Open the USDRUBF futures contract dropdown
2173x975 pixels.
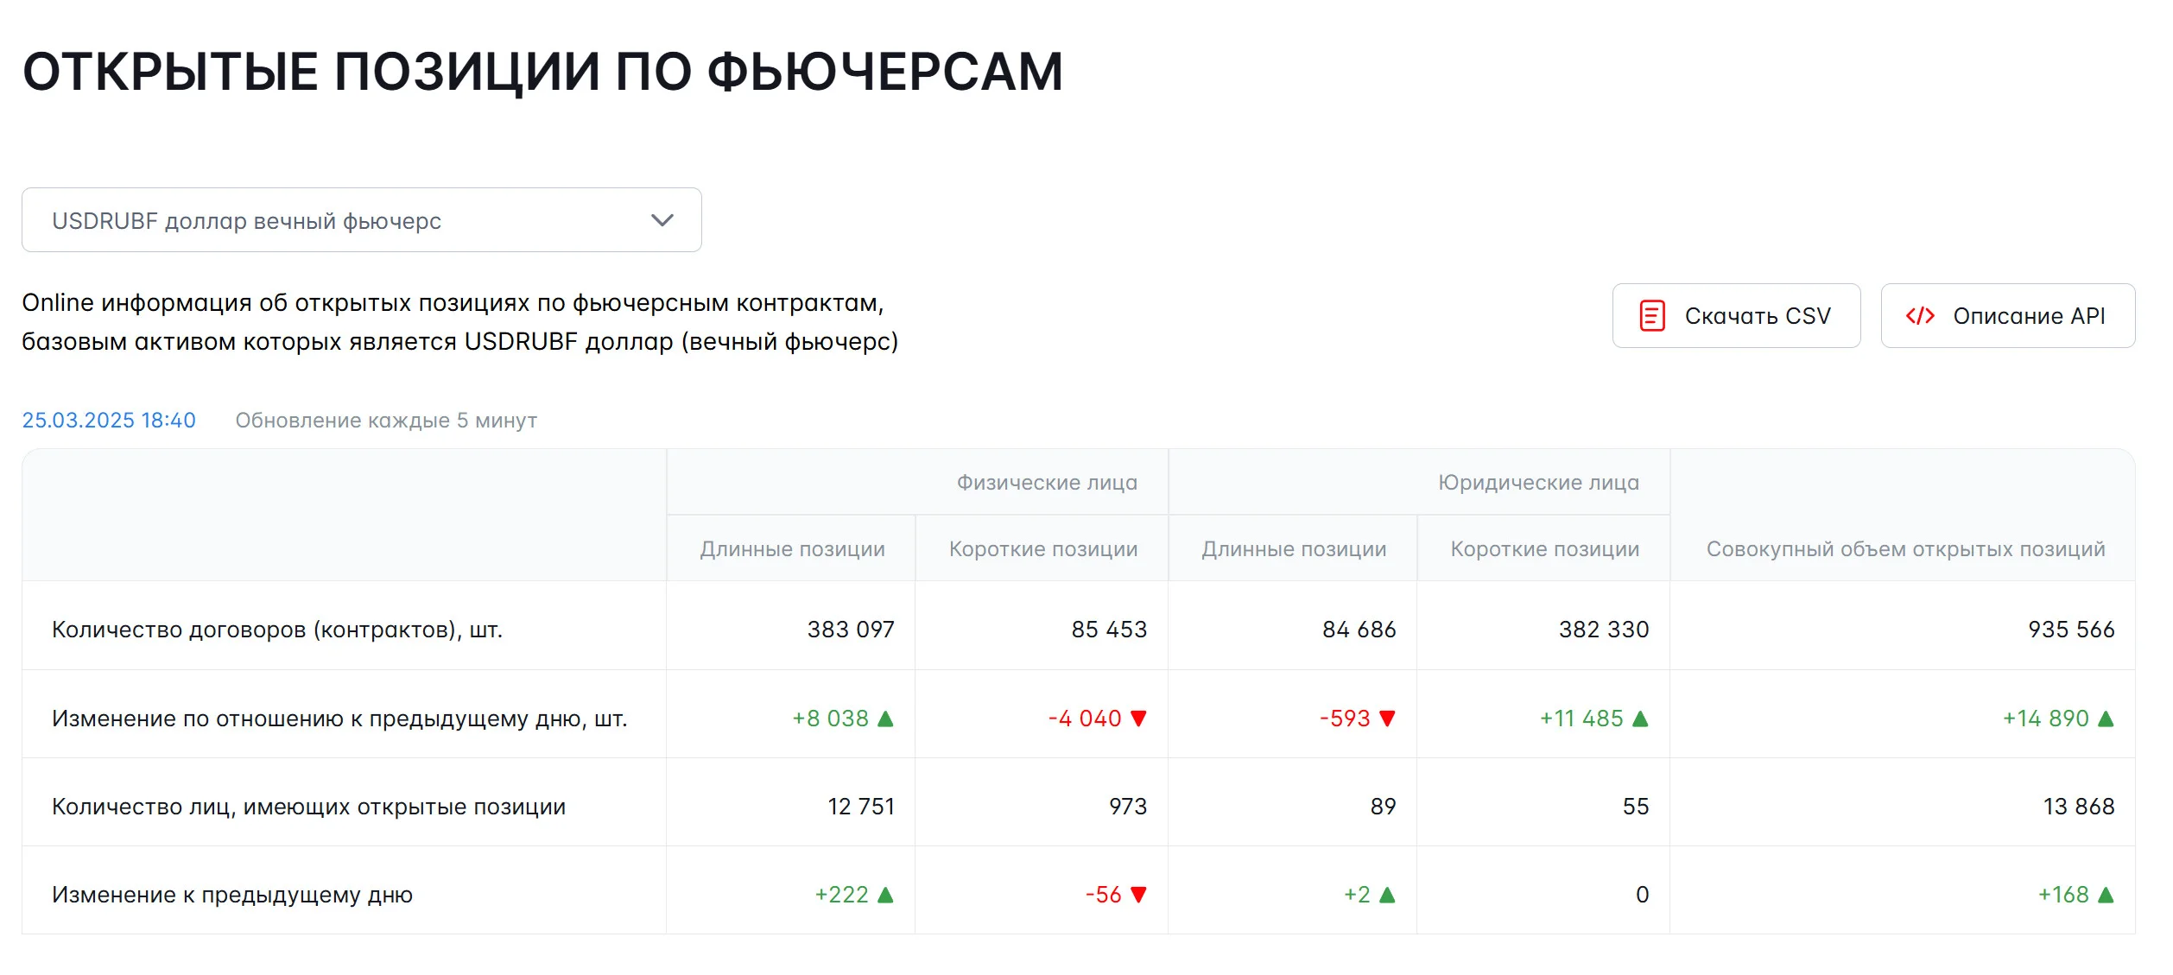[x=361, y=220]
